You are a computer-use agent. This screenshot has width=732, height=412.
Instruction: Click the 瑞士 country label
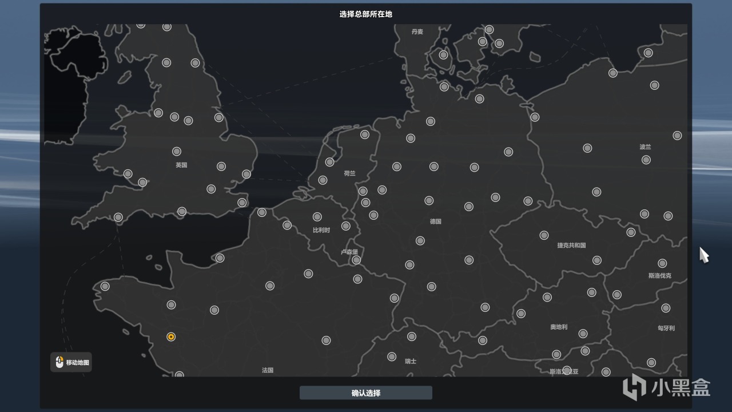click(411, 362)
